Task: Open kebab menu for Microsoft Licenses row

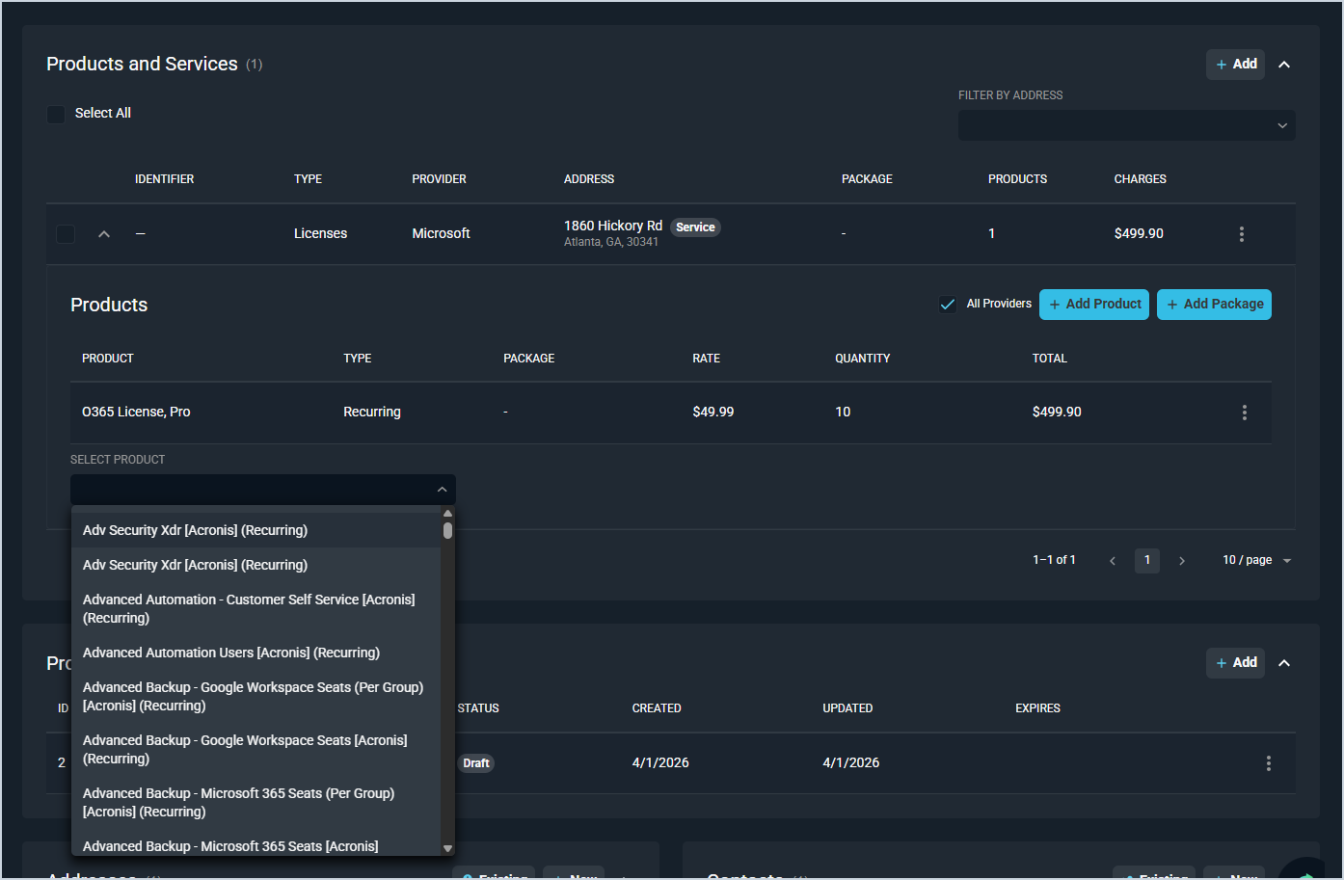Action: (1241, 234)
